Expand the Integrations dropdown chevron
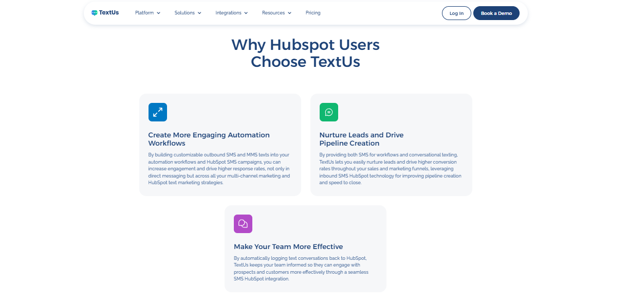628x301 pixels. pyautogui.click(x=246, y=13)
